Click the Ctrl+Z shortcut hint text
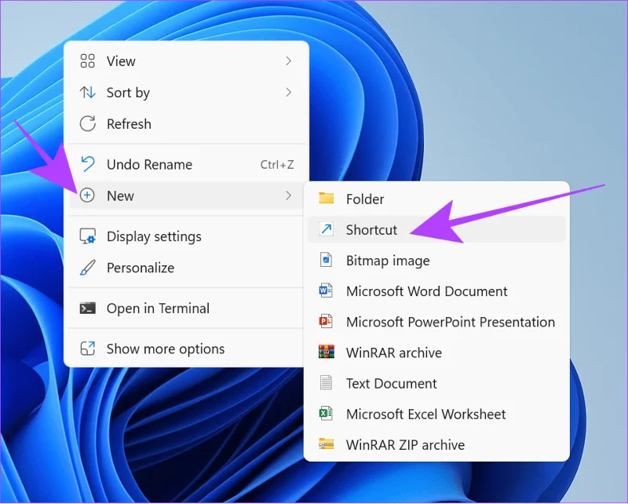Viewport: 628px width, 504px height. pos(277,164)
